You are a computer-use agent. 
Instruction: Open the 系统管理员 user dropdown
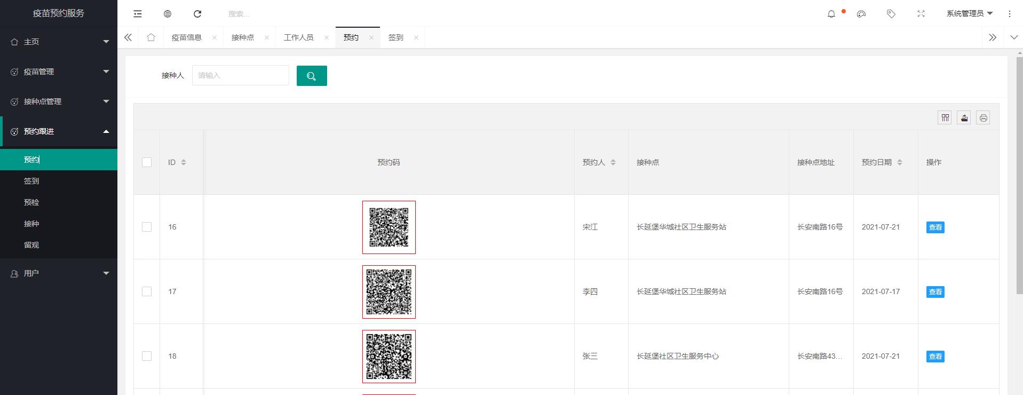point(970,14)
